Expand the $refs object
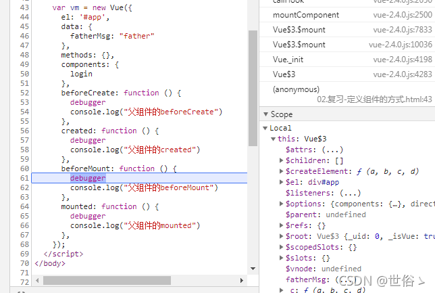 pyautogui.click(x=281, y=225)
